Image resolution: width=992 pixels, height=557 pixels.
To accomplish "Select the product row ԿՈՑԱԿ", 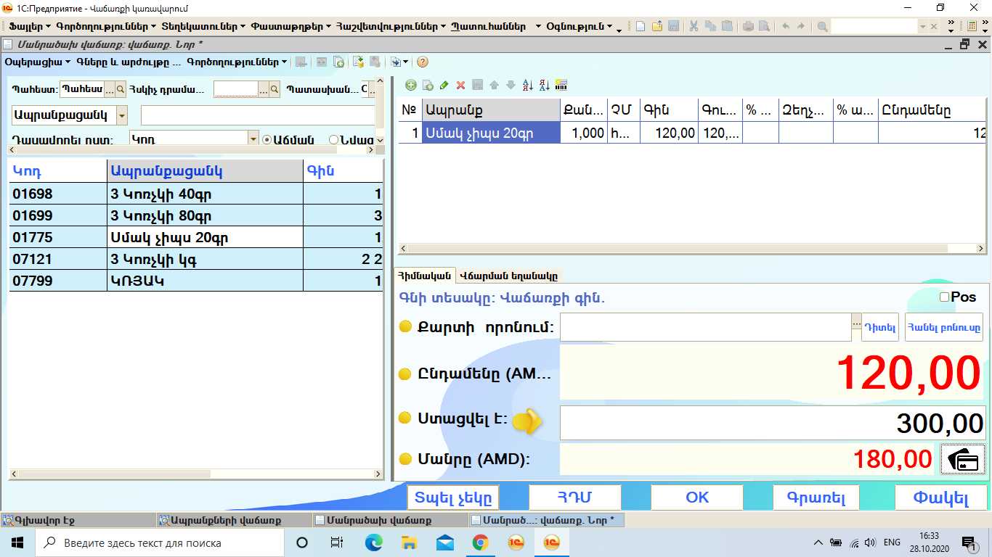I will (196, 281).
